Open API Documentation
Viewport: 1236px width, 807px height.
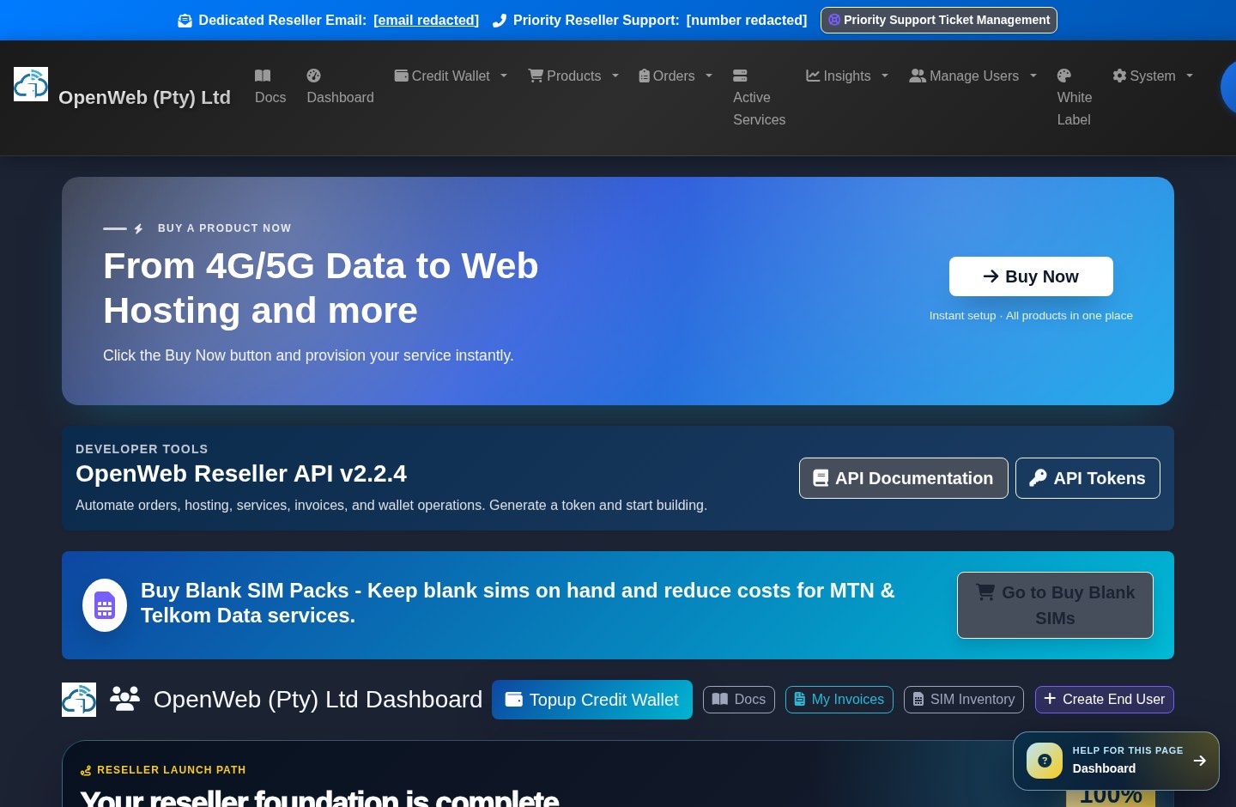click(x=903, y=478)
